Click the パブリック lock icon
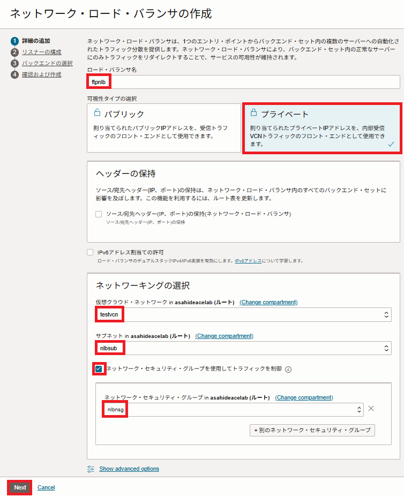This screenshot has width=404, height=497. coord(98,113)
